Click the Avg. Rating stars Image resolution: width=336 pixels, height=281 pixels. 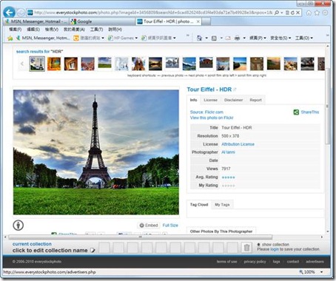(228, 177)
